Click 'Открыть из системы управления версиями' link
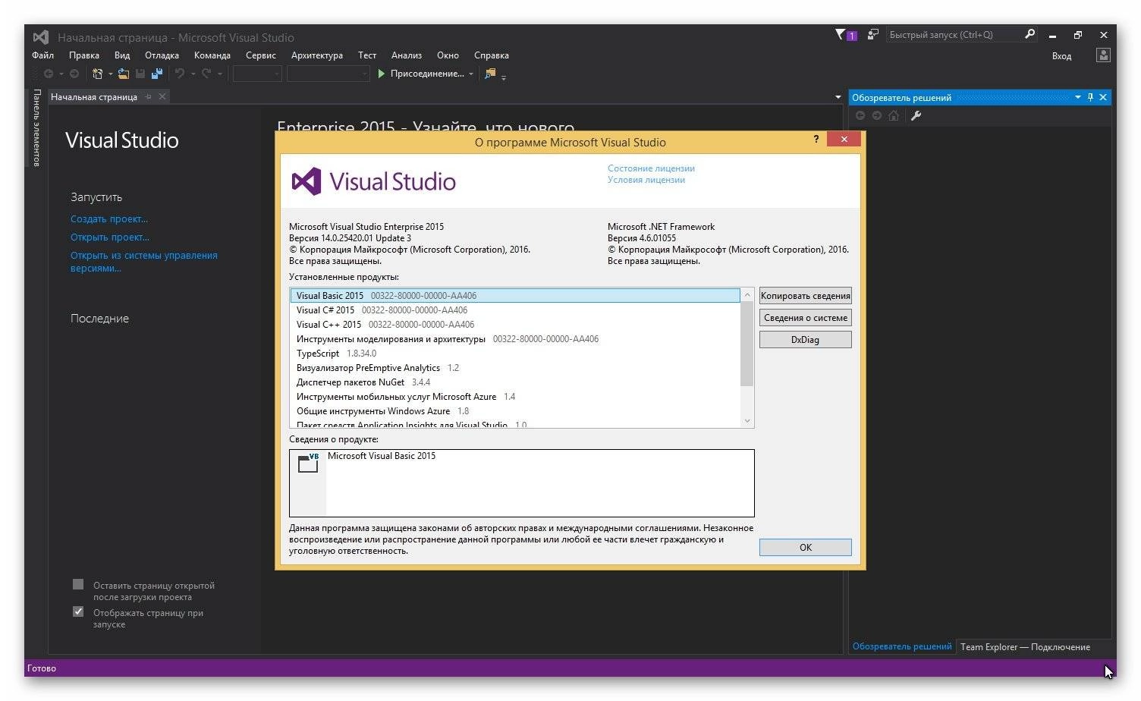The width and height of the screenshot is (1141, 701). 144,262
